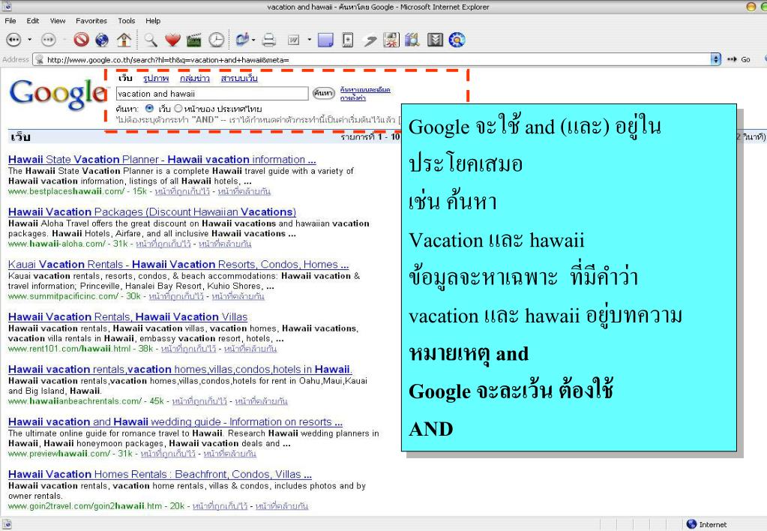This screenshot has height=531, width=767.
Task: Click the Forward navigation button
Action: [48, 40]
